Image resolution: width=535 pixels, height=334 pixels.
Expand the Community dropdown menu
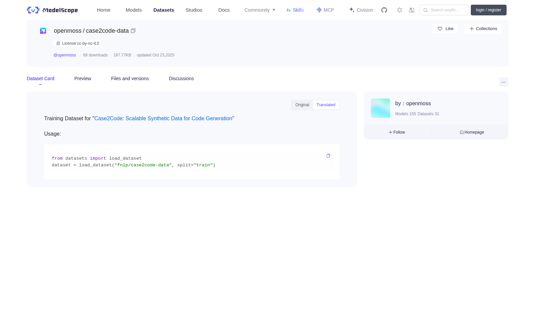(x=260, y=10)
